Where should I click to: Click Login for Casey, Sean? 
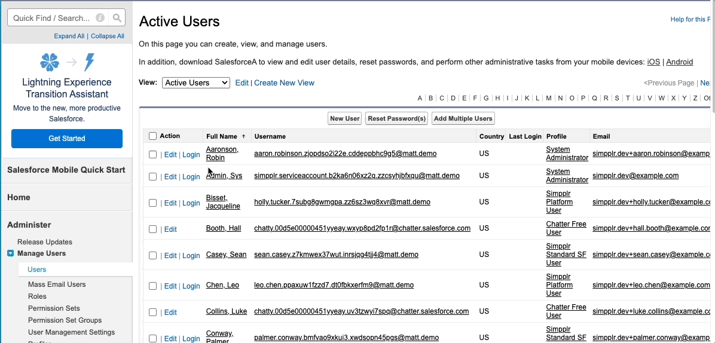click(191, 256)
